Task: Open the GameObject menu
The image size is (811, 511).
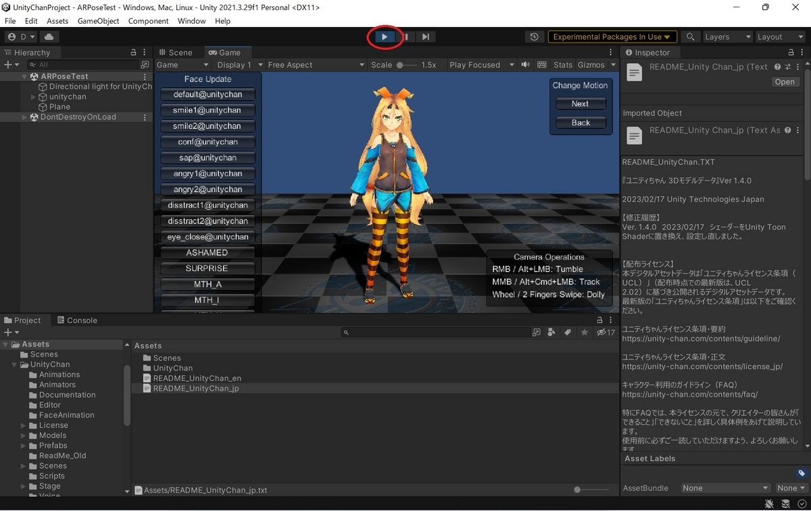Action: pyautogui.click(x=99, y=21)
